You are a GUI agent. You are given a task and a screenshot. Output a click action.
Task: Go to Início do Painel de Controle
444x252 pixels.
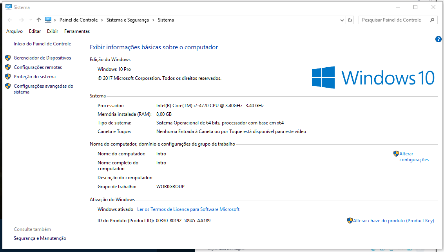pos(42,44)
